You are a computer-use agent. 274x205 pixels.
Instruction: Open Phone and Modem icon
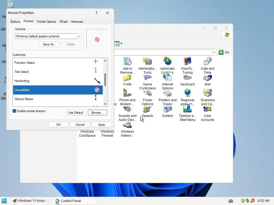click(127, 93)
